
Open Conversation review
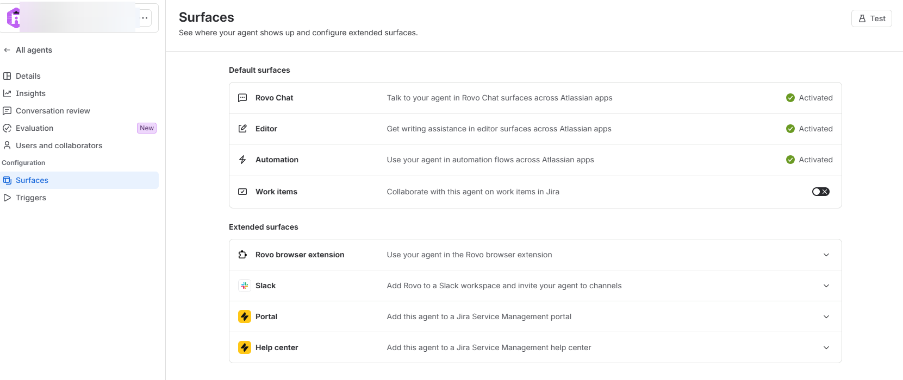click(x=79, y=111)
